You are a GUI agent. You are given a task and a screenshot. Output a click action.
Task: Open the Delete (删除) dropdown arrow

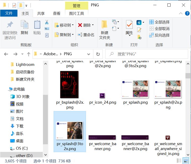pyautogui.click(x=93, y=25)
